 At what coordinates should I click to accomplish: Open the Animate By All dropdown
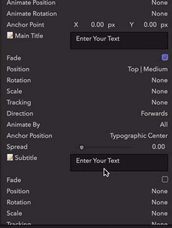(164, 125)
